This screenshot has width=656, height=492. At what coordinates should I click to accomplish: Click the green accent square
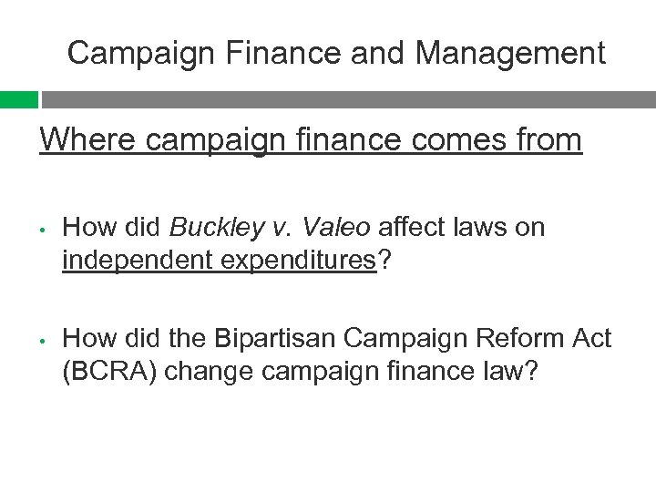click(19, 99)
